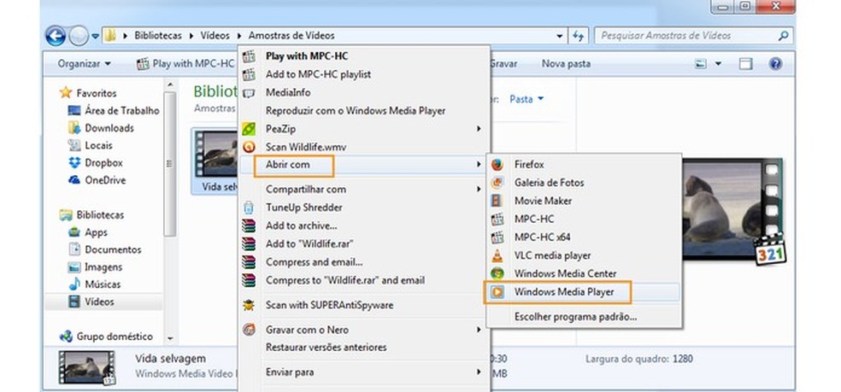This screenshot has width=841, height=392.
Task: Click the refresh icon beside address bar
Action: click(x=578, y=36)
